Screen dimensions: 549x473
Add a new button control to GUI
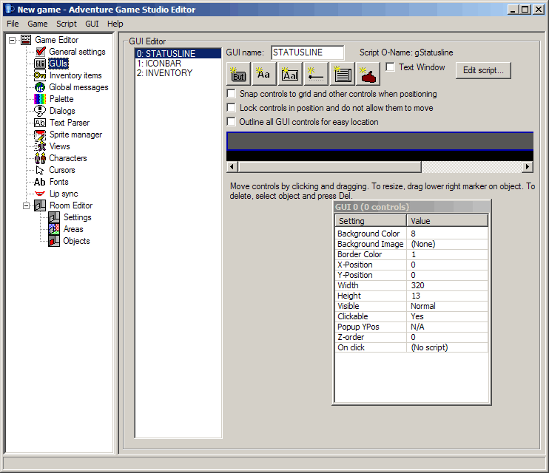point(238,74)
